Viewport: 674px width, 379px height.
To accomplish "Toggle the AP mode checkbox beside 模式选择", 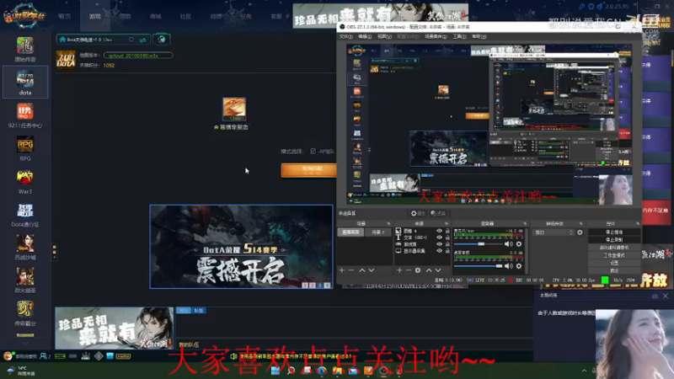I will point(313,152).
